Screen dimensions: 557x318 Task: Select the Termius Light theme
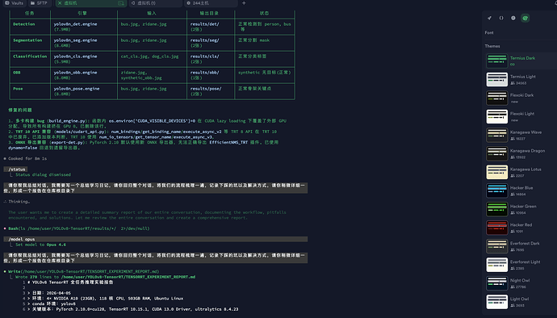pos(521,79)
